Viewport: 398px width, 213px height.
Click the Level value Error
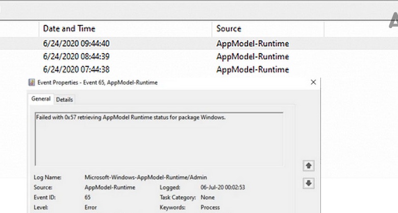92,207
